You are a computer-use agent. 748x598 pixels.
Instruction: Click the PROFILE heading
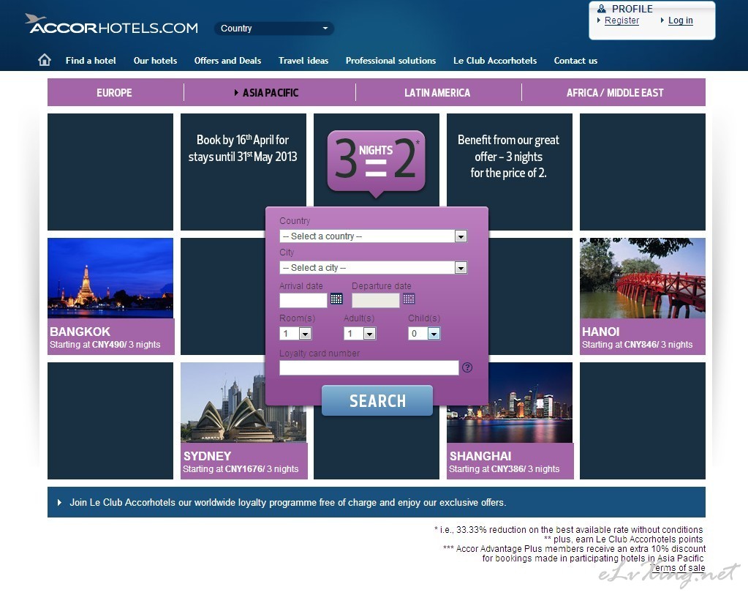(632, 9)
